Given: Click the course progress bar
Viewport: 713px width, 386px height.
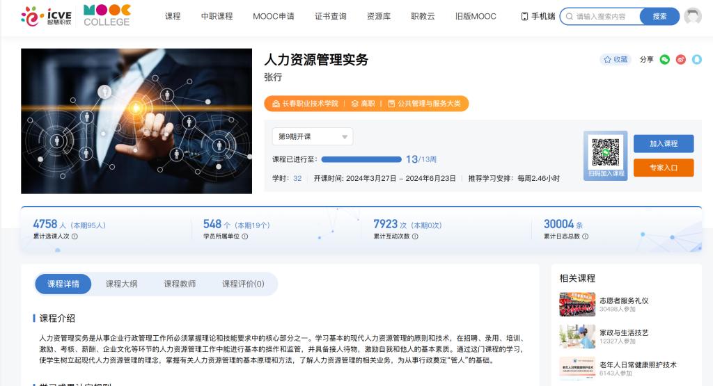Looking at the screenshot, I should tap(361, 159).
